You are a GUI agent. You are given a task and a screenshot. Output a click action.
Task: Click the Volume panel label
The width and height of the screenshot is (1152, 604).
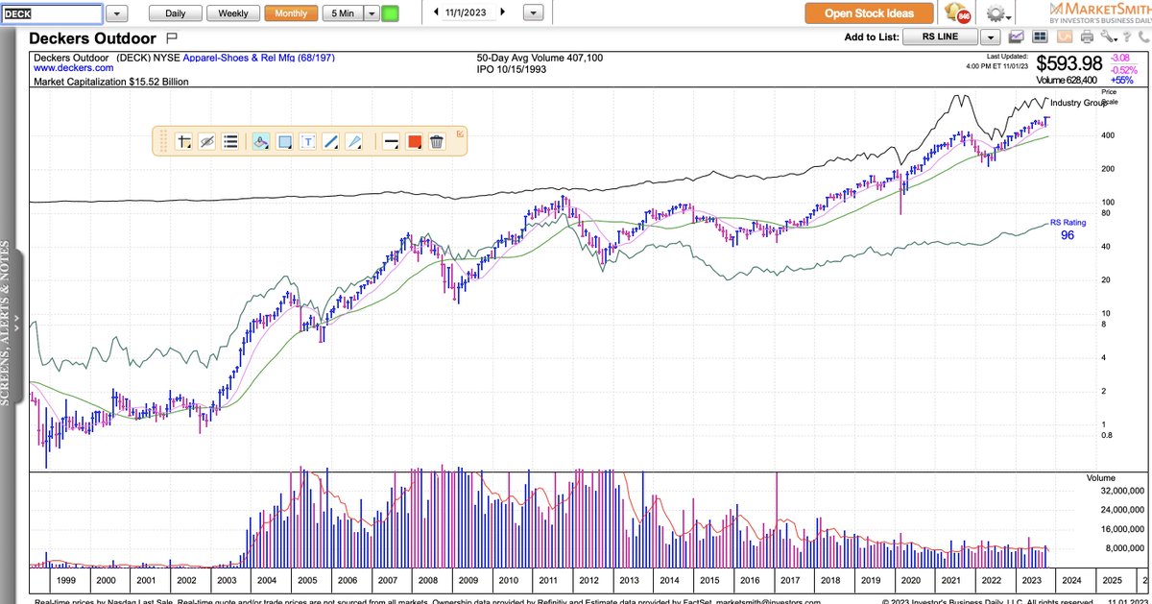pyautogui.click(x=1100, y=477)
